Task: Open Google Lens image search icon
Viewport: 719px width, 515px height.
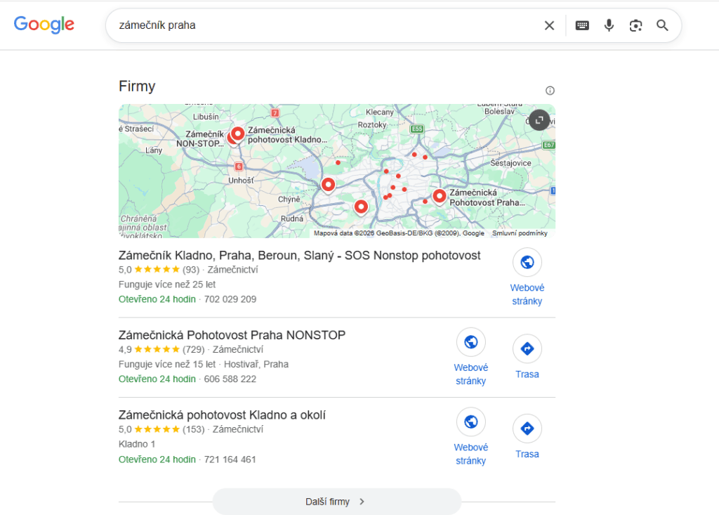Action: click(x=635, y=26)
